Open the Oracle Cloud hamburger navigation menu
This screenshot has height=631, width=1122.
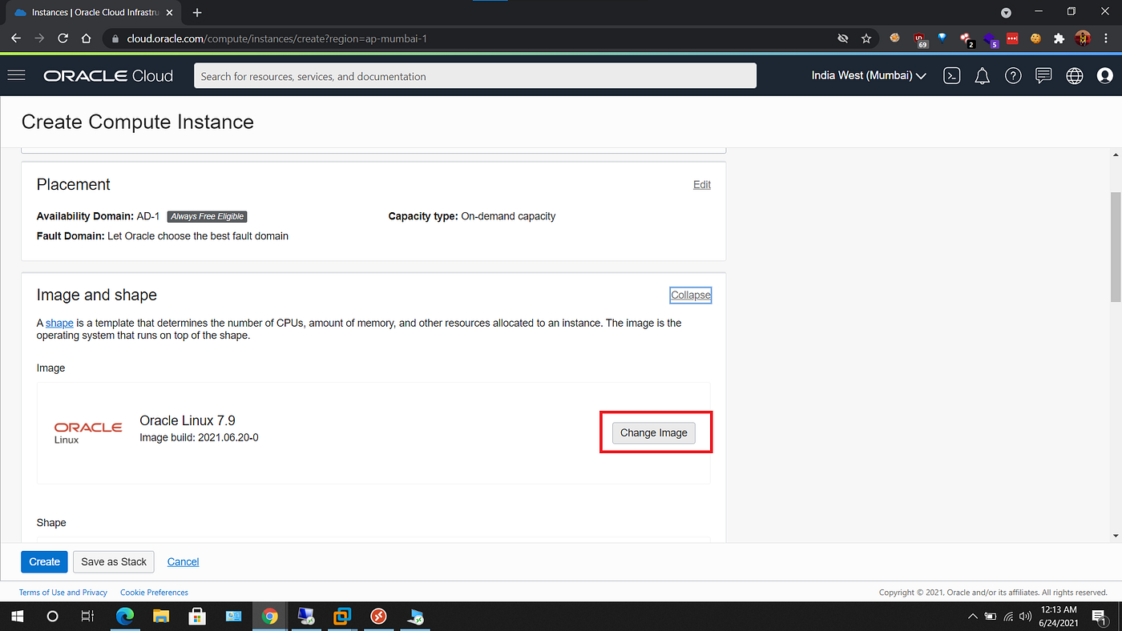pos(16,75)
